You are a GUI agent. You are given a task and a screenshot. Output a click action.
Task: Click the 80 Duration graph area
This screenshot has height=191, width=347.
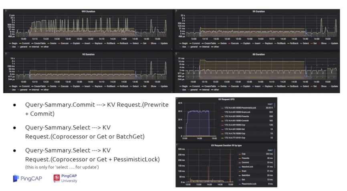(261, 68)
